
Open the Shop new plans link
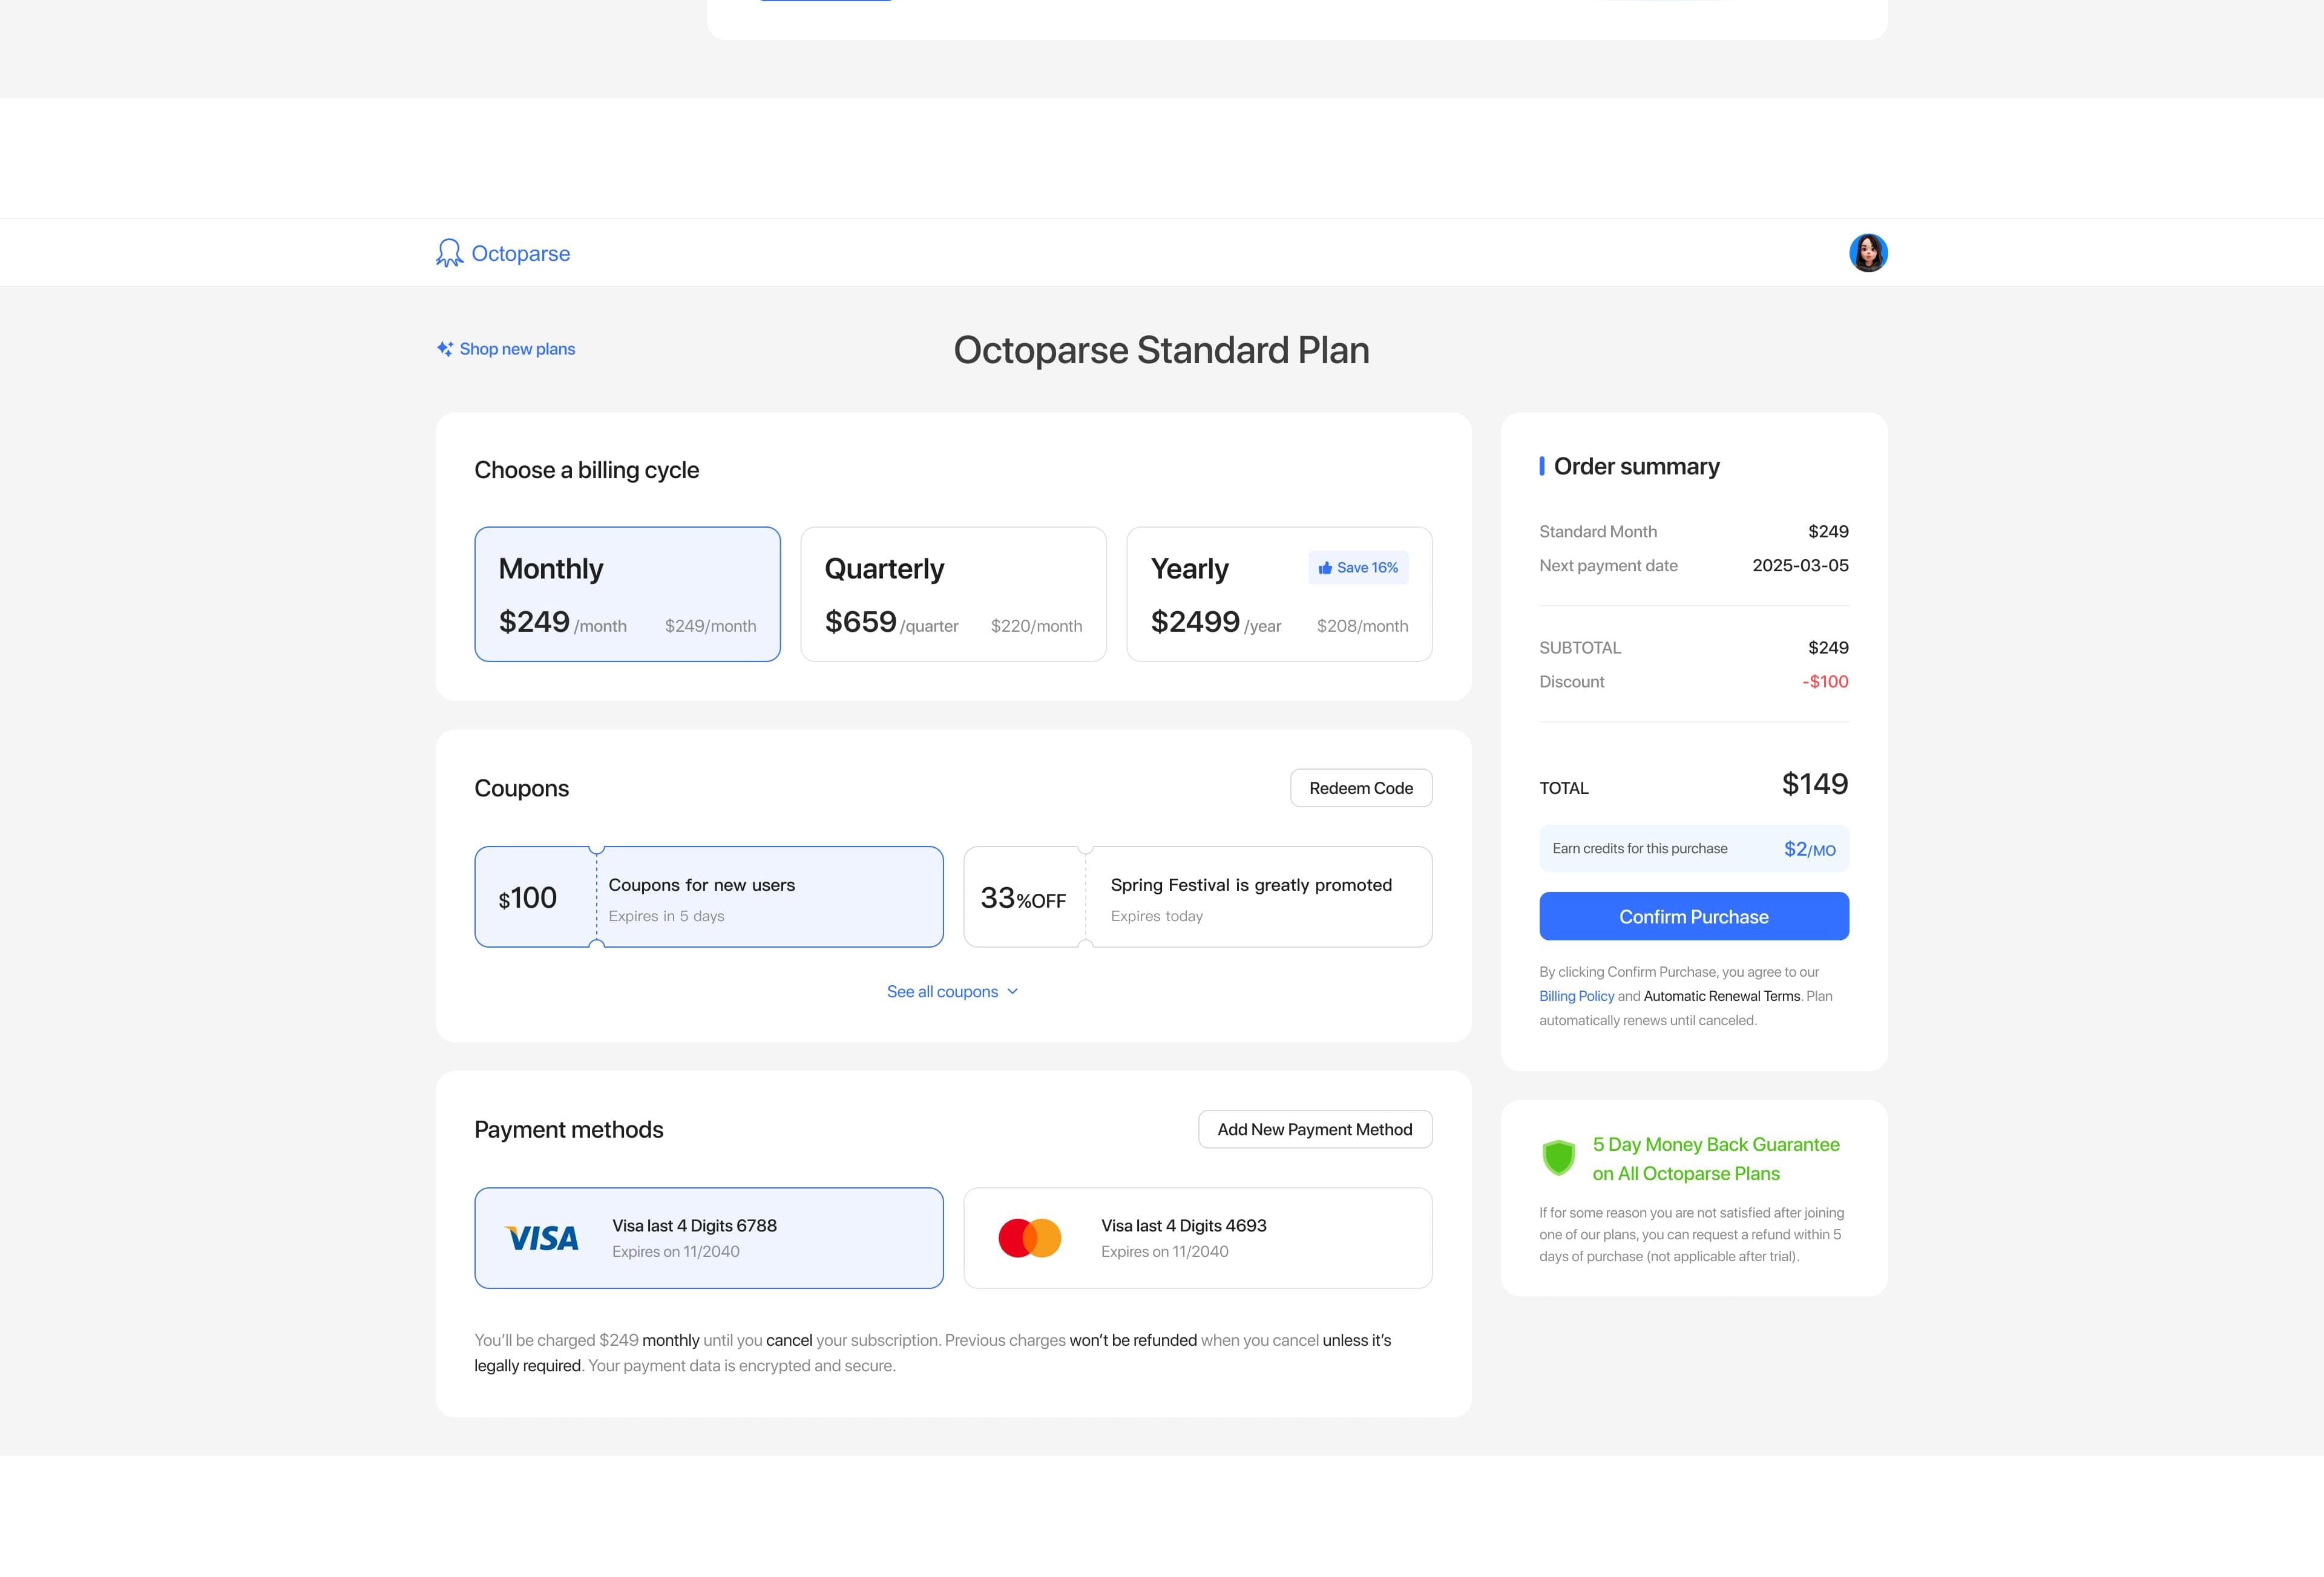[x=517, y=349]
